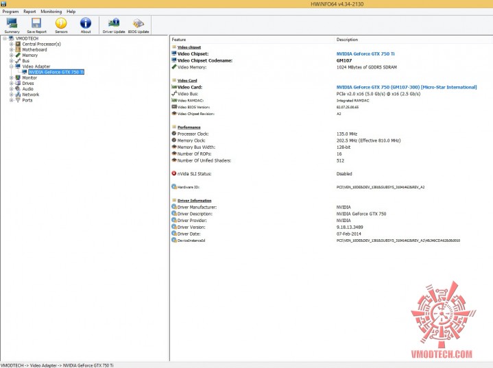Click the green Memory stick icon
The height and width of the screenshot is (368, 493).
point(18,55)
